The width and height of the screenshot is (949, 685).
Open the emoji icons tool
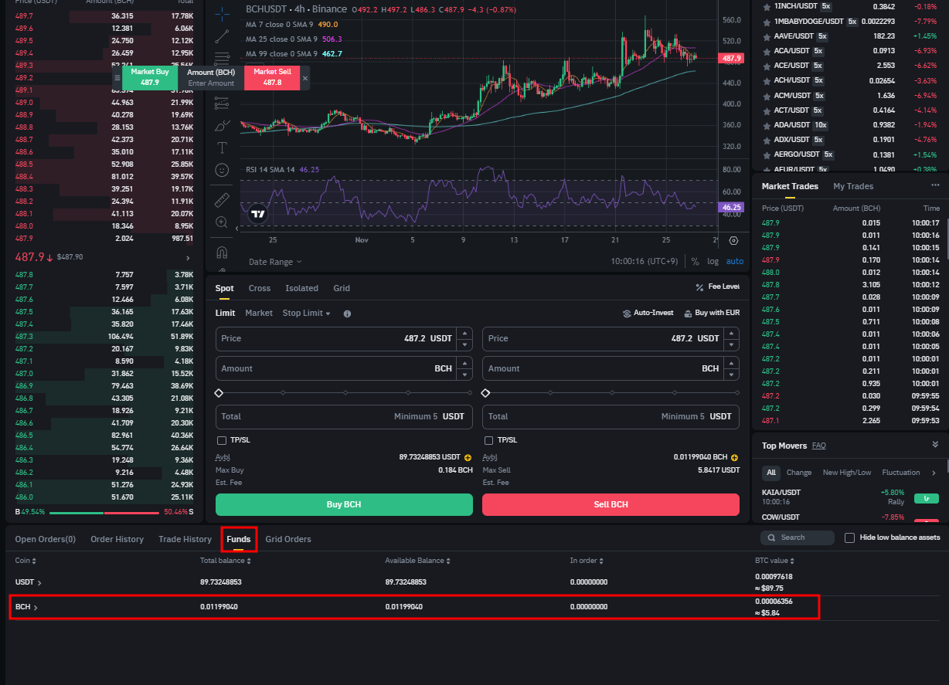(222, 170)
